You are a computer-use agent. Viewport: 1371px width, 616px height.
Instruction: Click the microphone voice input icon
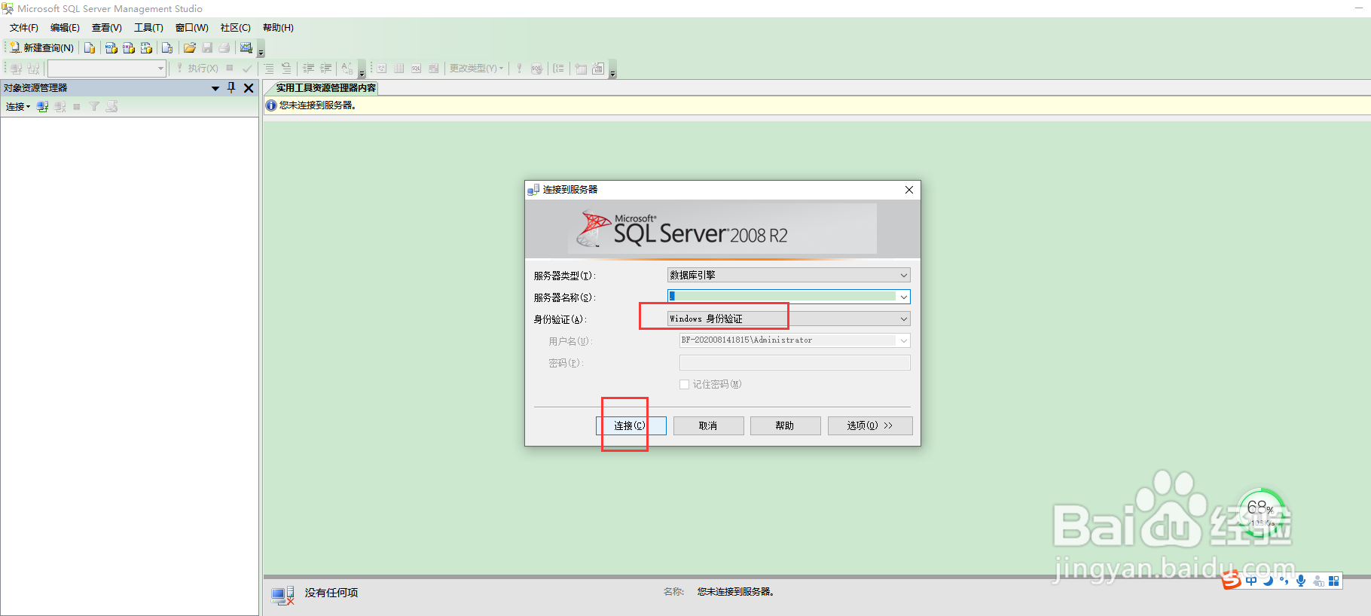coord(1301,581)
